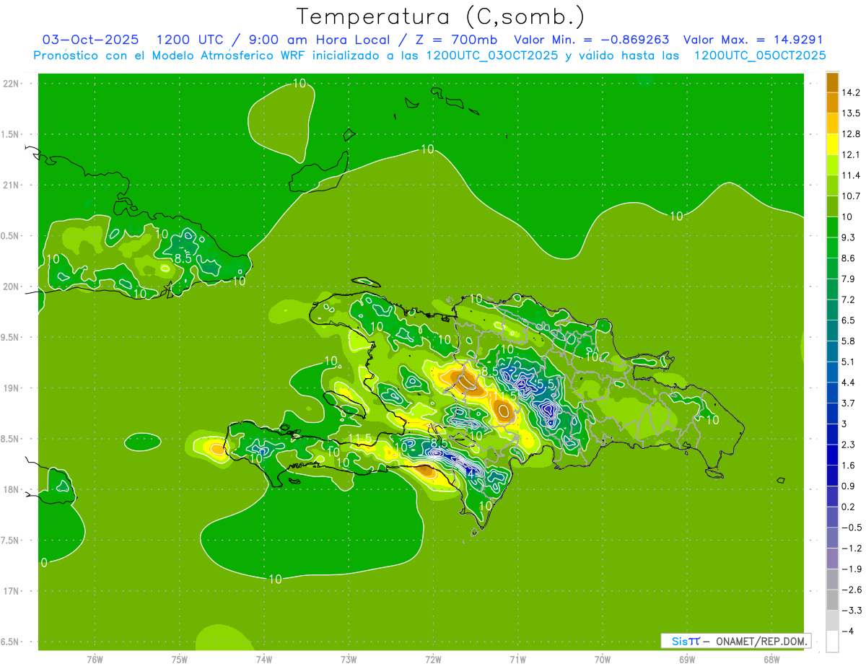Click the '8.5' contour label over Cuba

point(183,258)
